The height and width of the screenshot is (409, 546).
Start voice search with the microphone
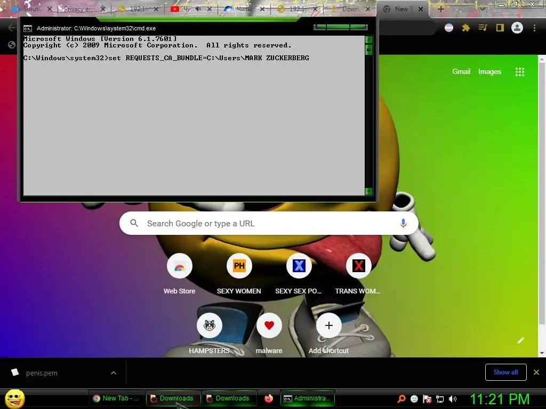pos(403,223)
